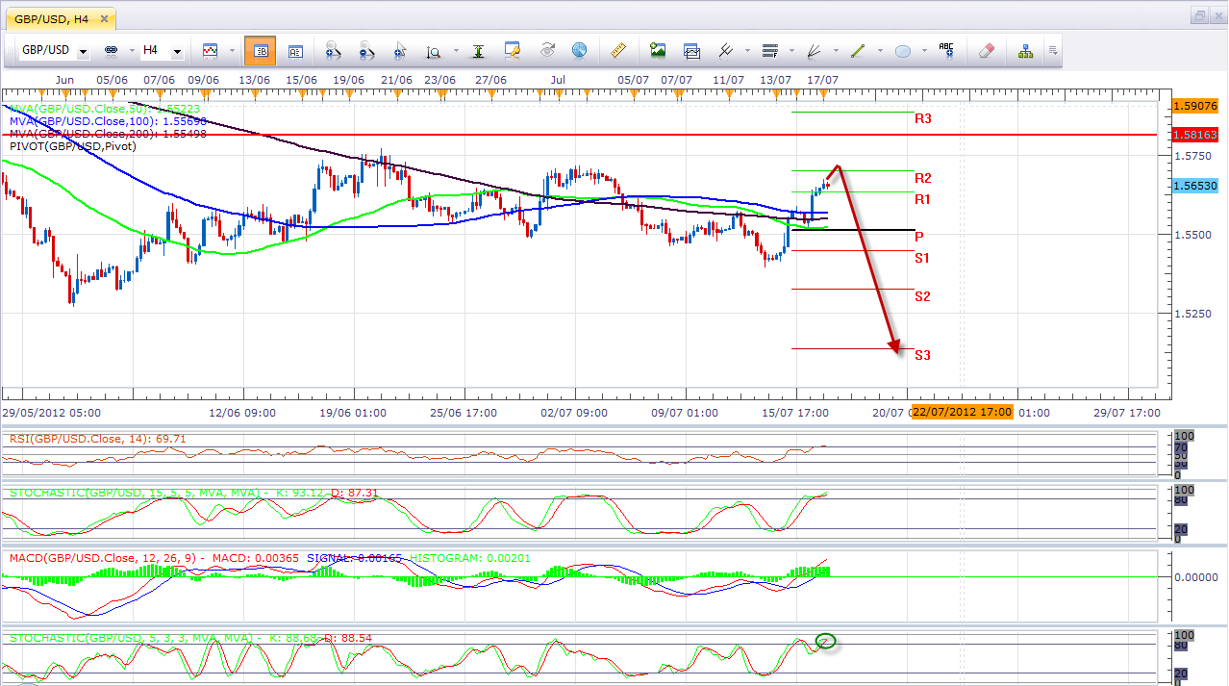
Task: Select the Andrews pitchfork drawing tool
Action: click(726, 50)
